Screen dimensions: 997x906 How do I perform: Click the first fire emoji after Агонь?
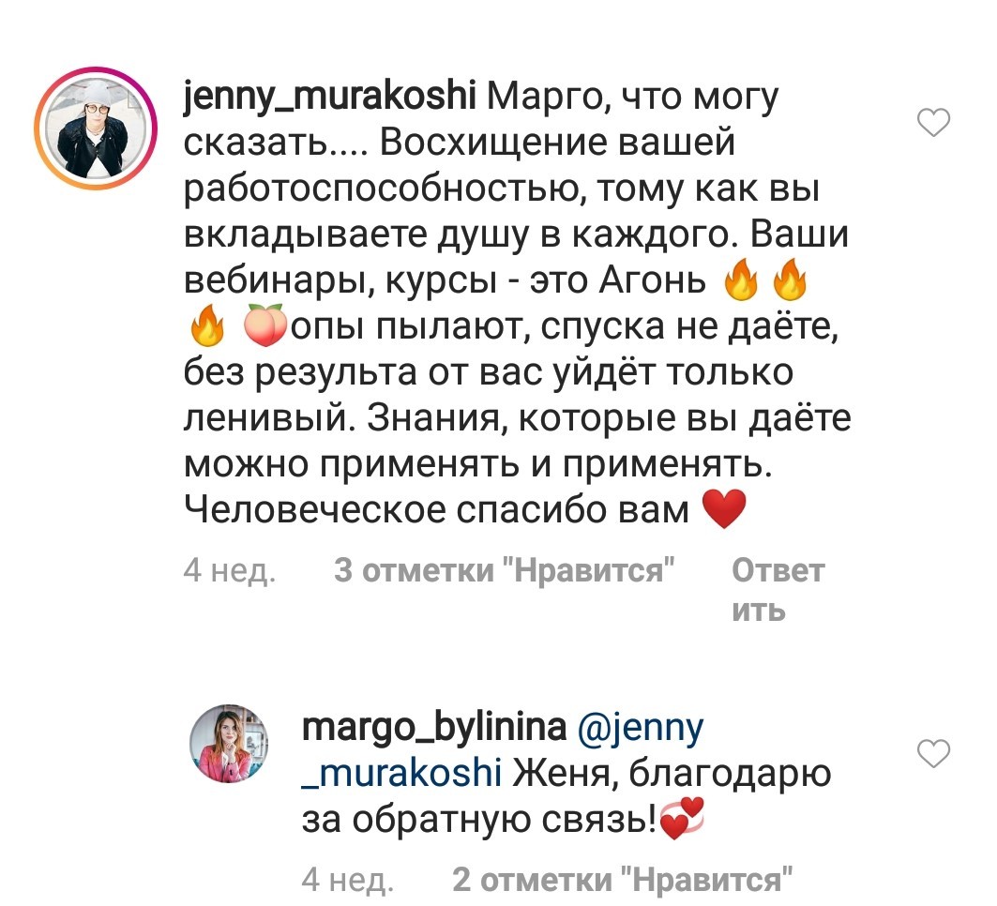point(741,279)
